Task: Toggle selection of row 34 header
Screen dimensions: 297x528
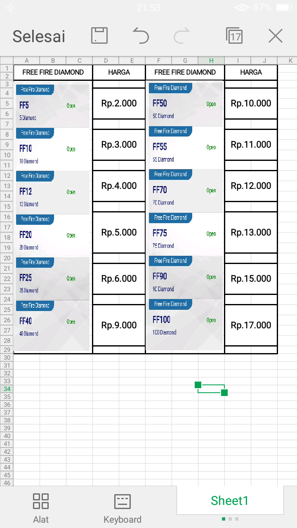Action: (x=6, y=389)
